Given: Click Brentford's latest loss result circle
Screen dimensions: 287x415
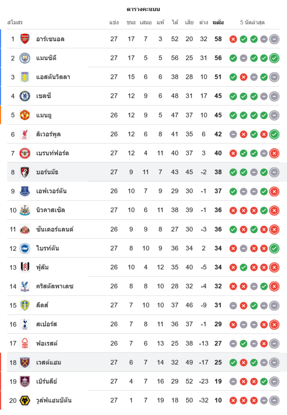Looking at the screenshot, I should point(274,154).
